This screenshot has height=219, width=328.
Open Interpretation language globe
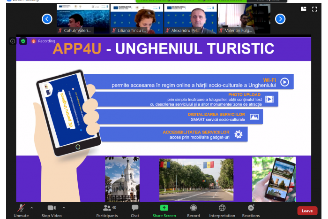click(222, 209)
